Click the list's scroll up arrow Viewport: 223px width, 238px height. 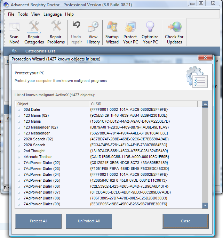pyautogui.click(x=205, y=104)
